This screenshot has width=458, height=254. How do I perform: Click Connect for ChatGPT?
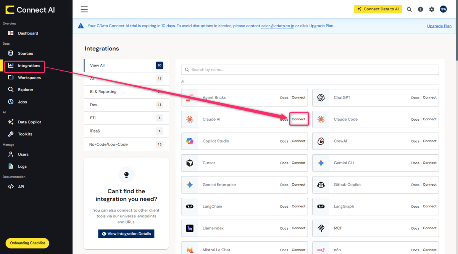[430, 97]
